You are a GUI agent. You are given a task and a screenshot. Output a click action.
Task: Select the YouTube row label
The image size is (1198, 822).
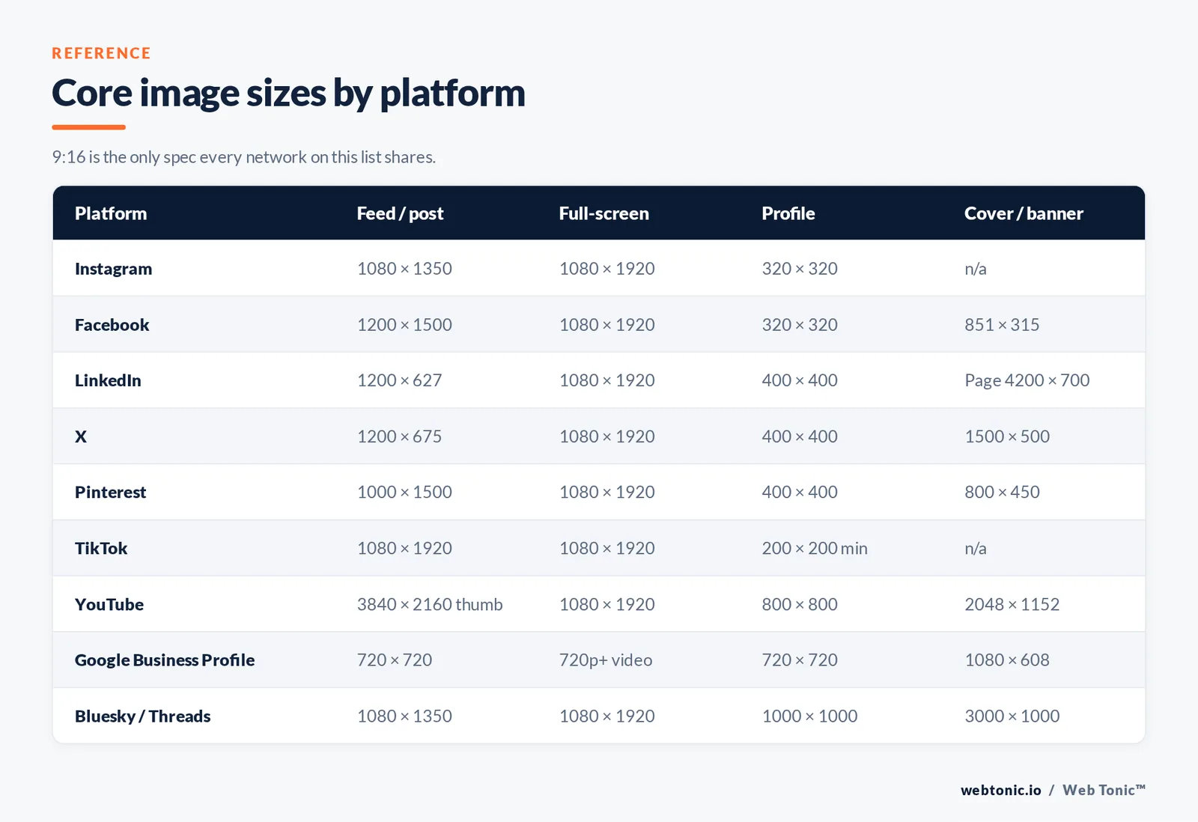[109, 604]
